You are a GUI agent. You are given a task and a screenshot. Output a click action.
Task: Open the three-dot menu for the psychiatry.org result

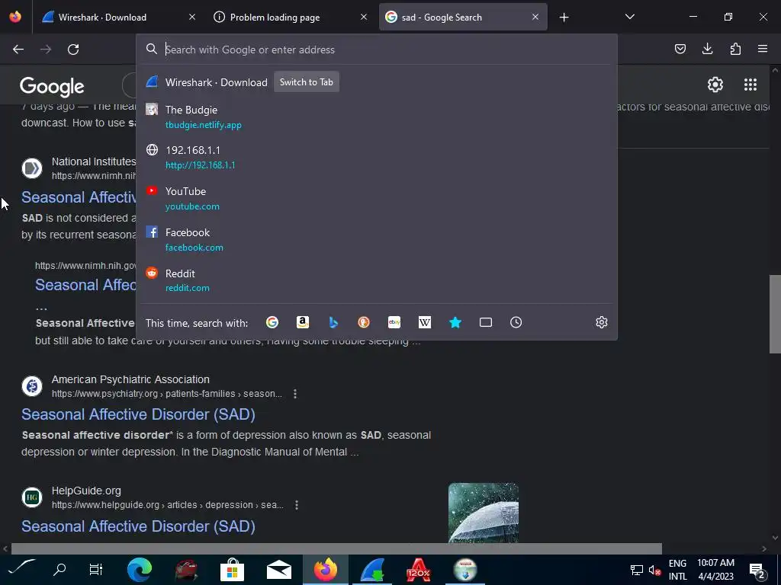click(295, 394)
